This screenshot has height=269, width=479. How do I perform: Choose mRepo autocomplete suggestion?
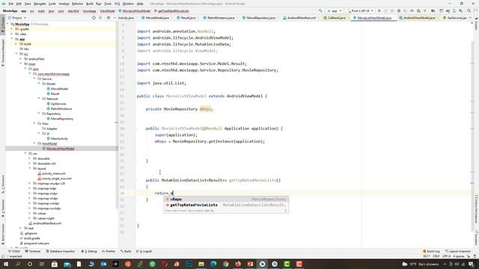coord(226,200)
